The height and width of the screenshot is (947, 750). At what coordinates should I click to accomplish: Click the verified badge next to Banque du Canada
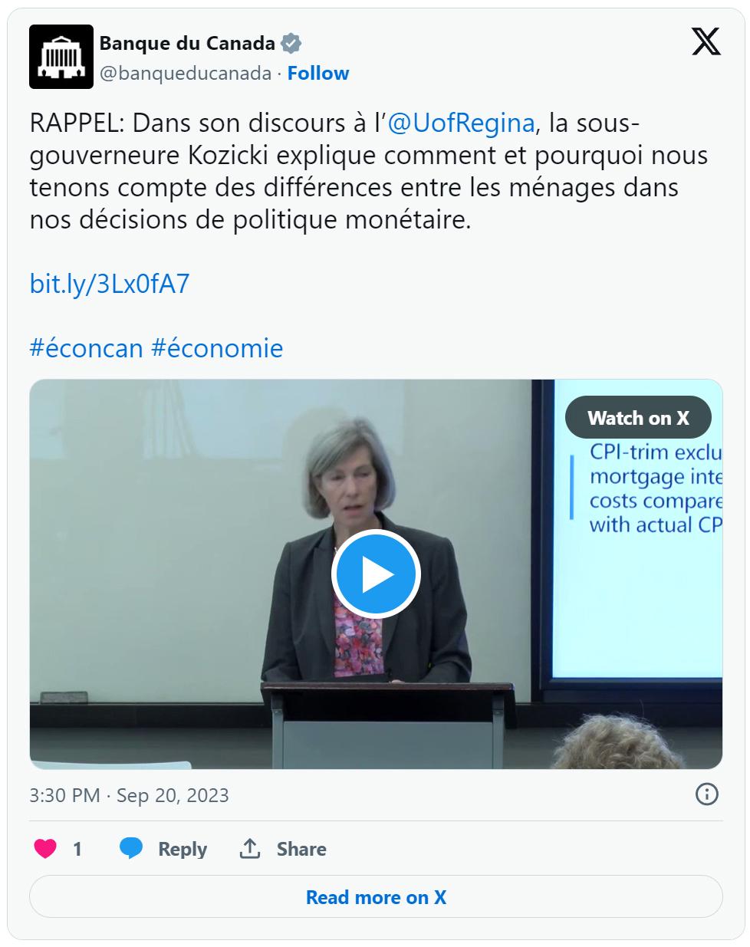tap(291, 43)
